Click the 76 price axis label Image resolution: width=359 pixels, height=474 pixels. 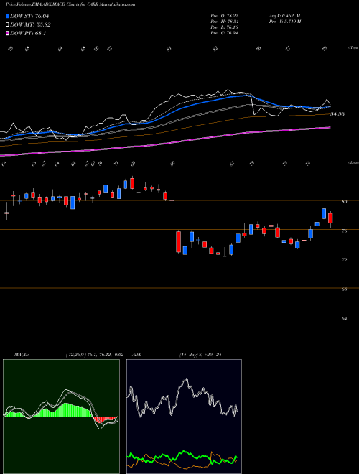click(x=344, y=231)
